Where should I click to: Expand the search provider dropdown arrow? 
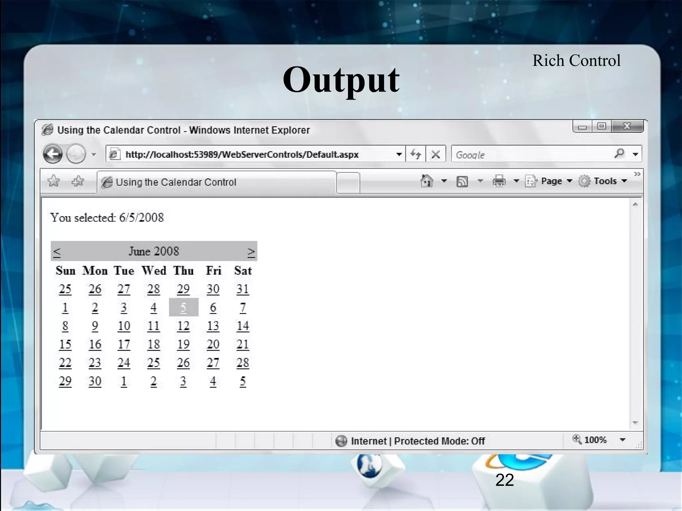635,154
